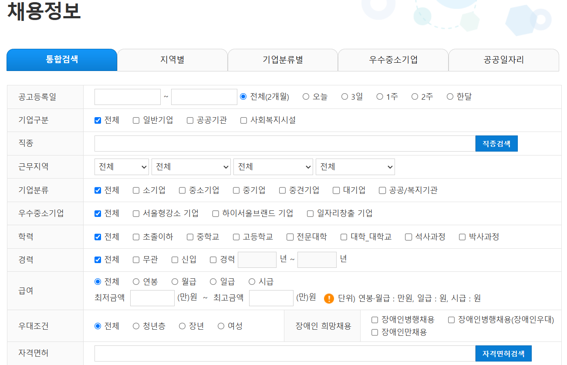The height and width of the screenshot is (365, 567).
Task: Check the 석사과정 education level
Action: 408,237
